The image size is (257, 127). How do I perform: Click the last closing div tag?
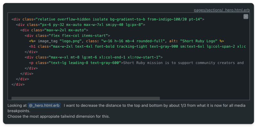click(18, 84)
